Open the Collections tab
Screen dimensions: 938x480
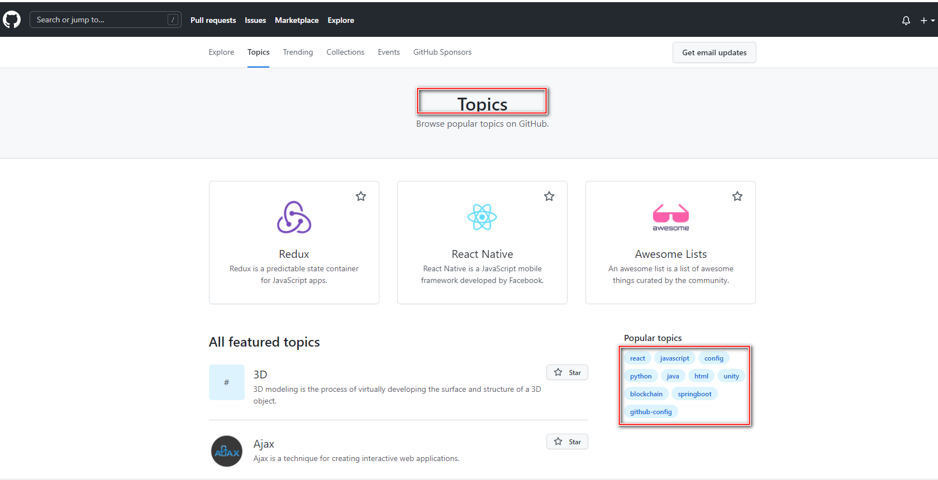(345, 52)
